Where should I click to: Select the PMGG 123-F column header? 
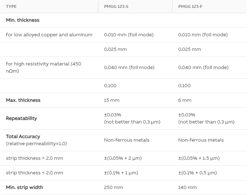pyautogui.click(x=190, y=6)
